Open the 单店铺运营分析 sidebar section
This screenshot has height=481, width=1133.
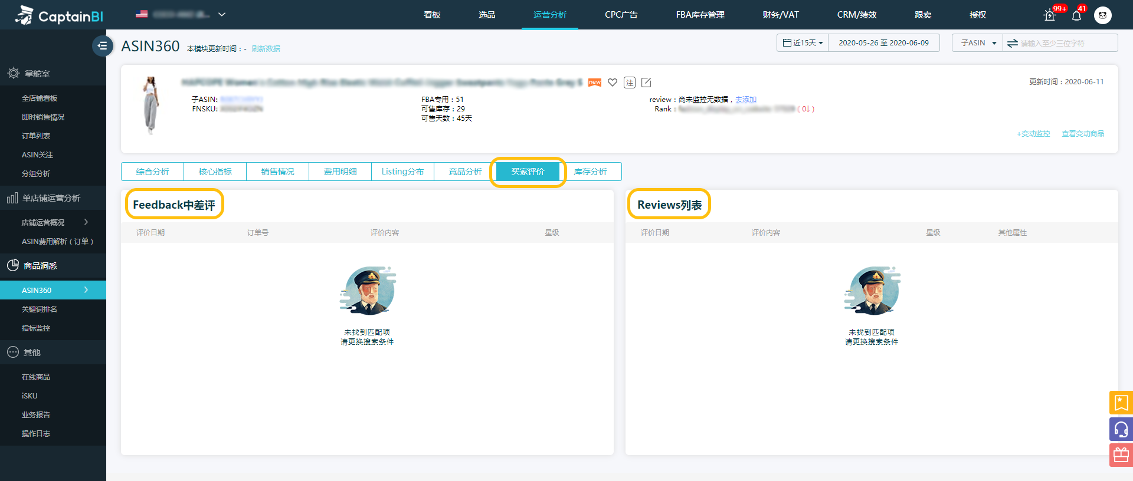point(53,198)
